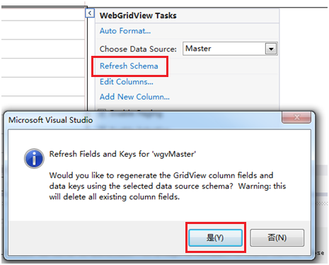Image resolution: width=329 pixels, height=265 pixels.
Task: Toggle the partially hidden checkbox below Add New Column
Action: coord(102,111)
